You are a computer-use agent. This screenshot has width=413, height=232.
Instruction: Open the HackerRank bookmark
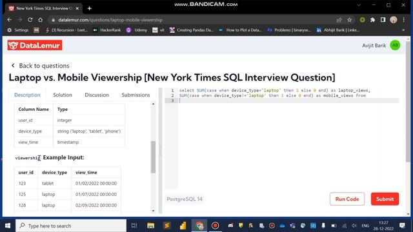(x=107, y=30)
